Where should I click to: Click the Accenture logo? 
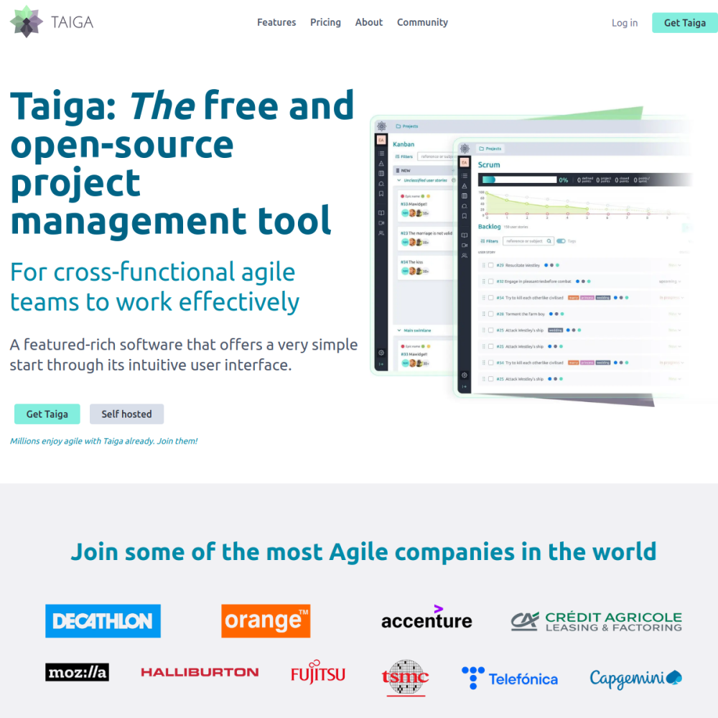pyautogui.click(x=426, y=617)
